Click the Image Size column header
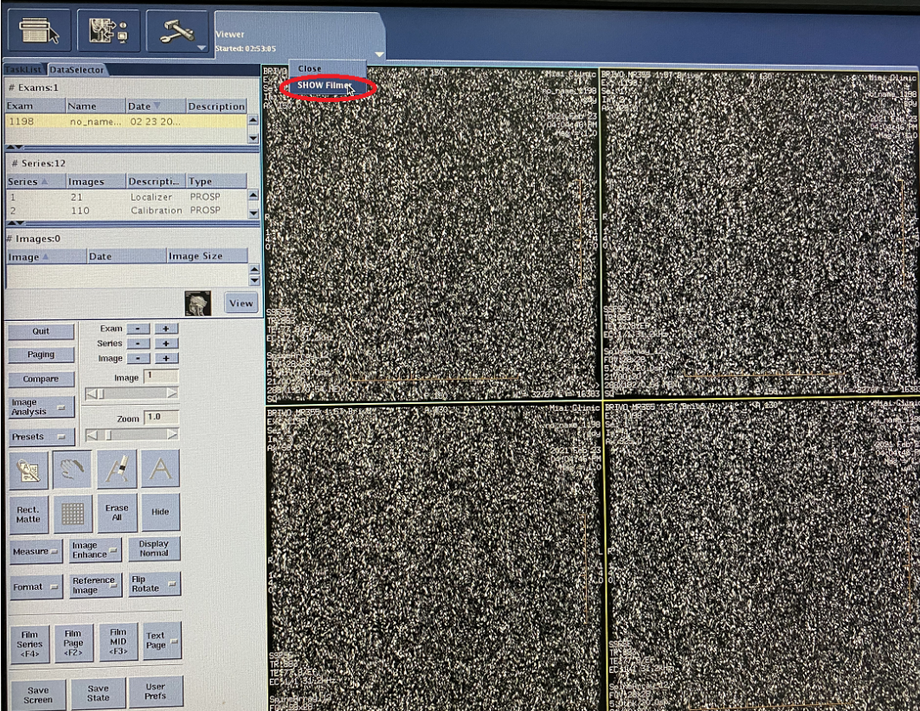The image size is (920, 711). coord(207,256)
